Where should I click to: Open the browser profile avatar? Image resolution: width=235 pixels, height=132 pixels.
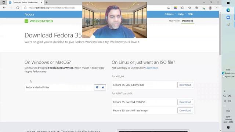(x=210, y=8)
